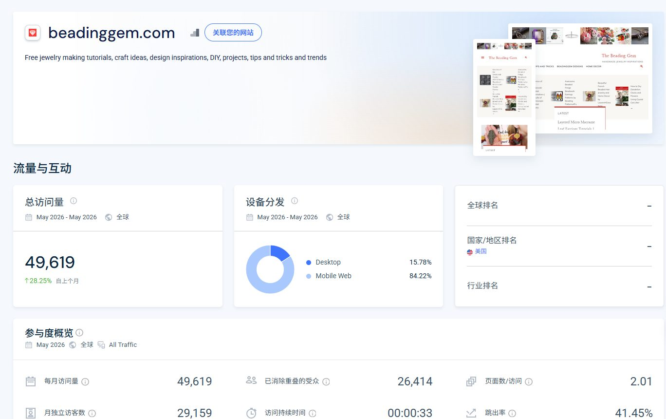Show info for 月独立访客数 metric
Viewport: 666px width, 419px height.
tap(92, 413)
